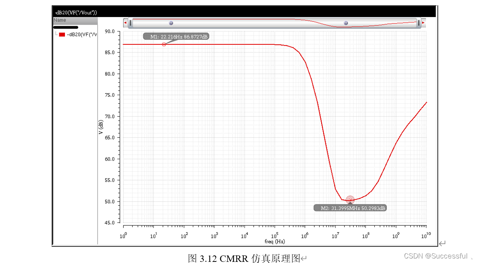Screen dimensions: 478x263
Task: Click the 70.0 y-axis tick value
Action: coord(110,116)
